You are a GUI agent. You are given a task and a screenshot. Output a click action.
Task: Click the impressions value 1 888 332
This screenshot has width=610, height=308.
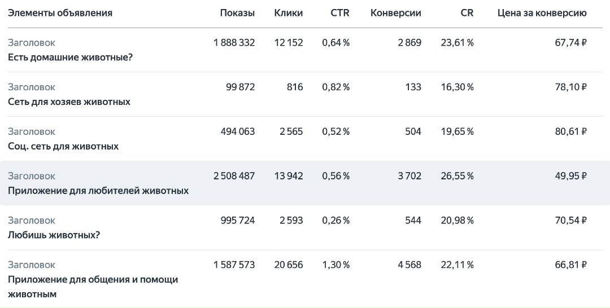(234, 42)
